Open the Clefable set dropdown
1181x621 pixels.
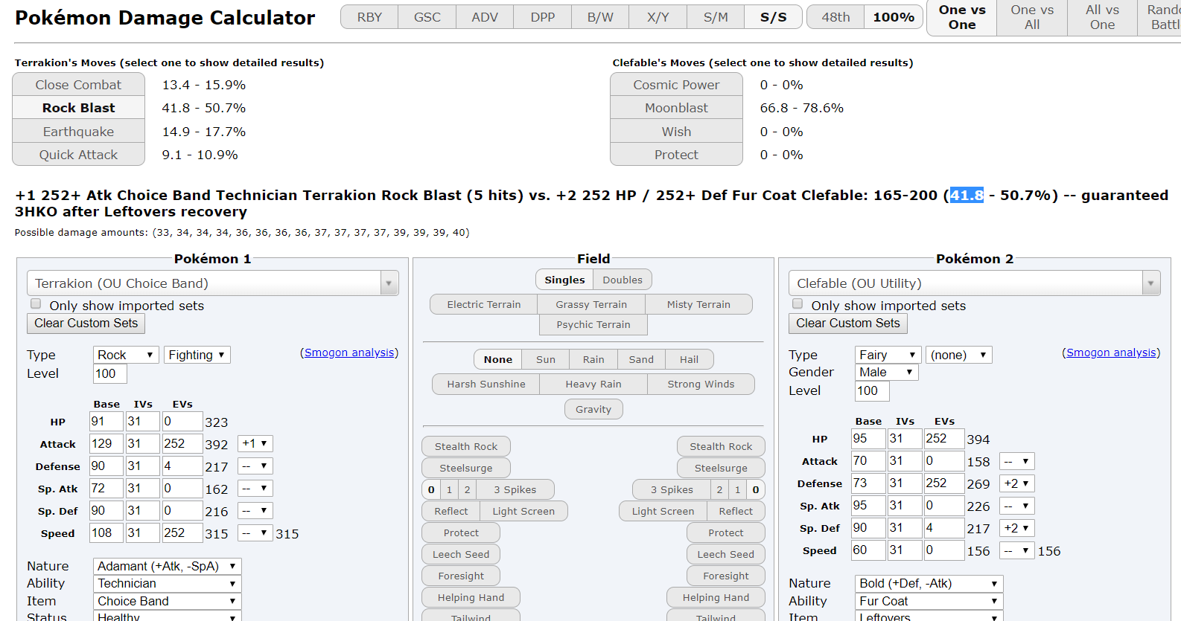pos(974,283)
